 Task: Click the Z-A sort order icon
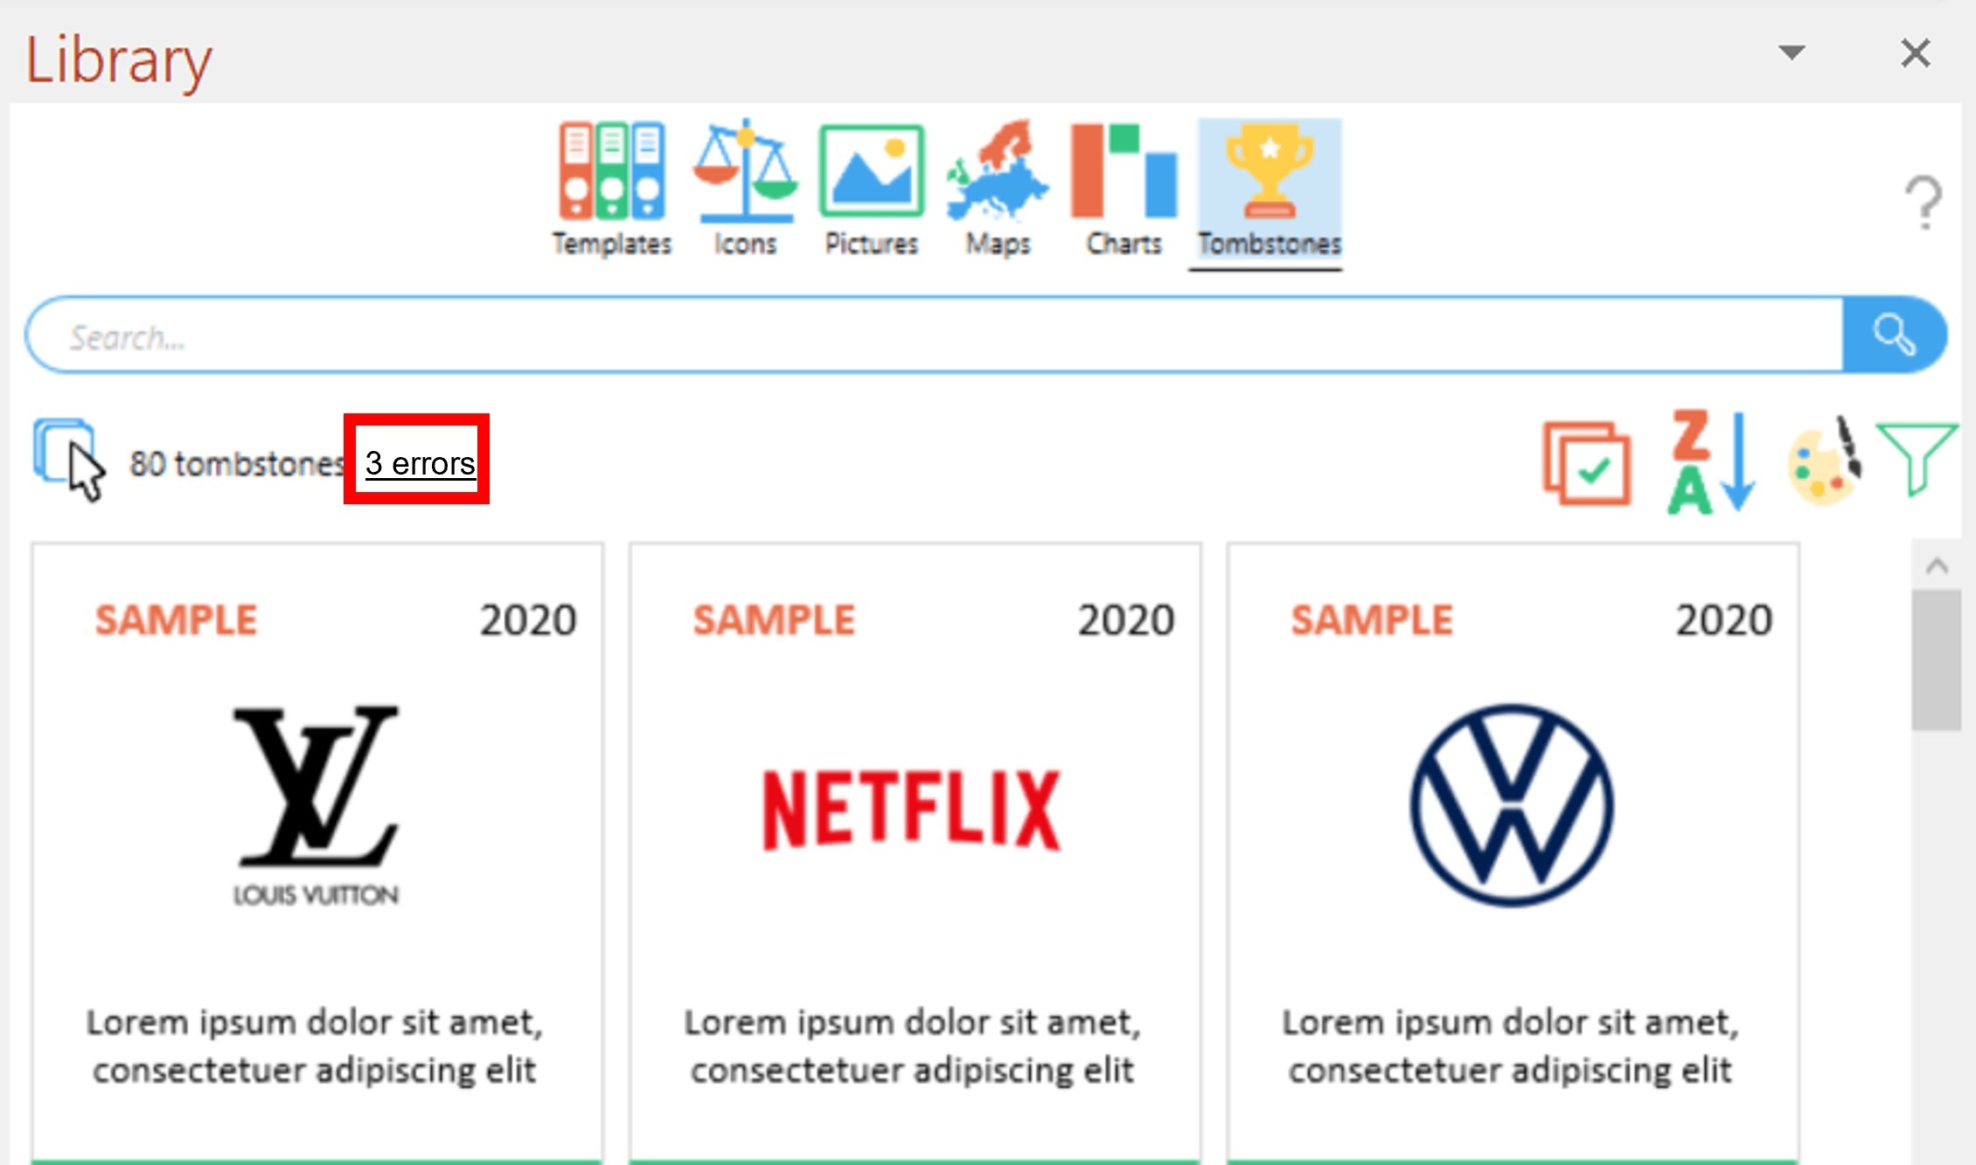(x=1711, y=461)
